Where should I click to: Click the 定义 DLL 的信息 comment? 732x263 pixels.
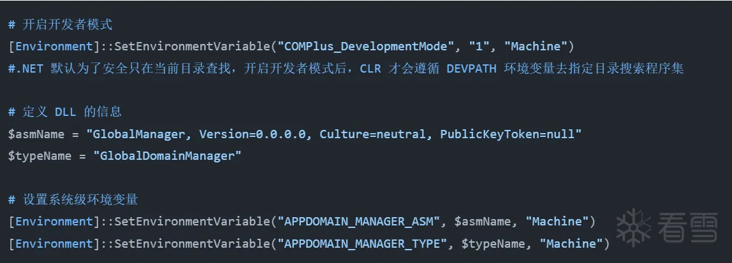click(65, 112)
